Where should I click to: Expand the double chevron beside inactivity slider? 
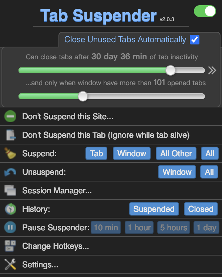pyautogui.click(x=212, y=70)
